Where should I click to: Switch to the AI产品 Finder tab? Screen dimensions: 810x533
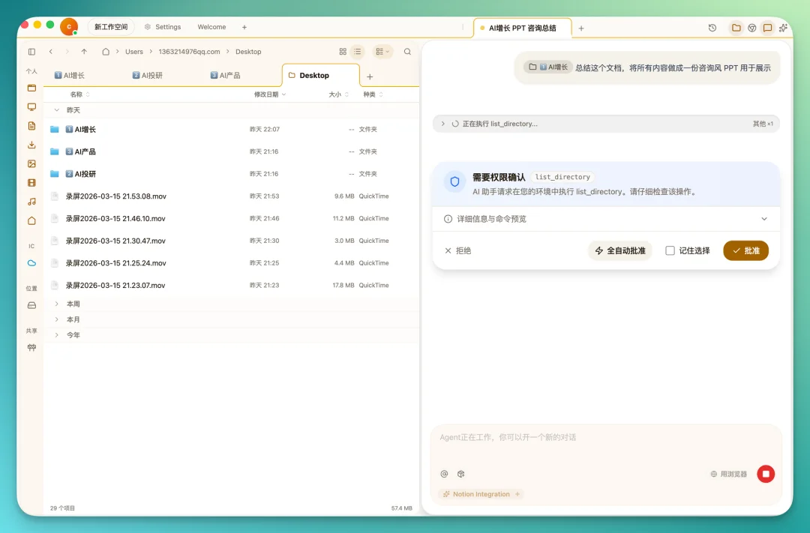(x=225, y=75)
